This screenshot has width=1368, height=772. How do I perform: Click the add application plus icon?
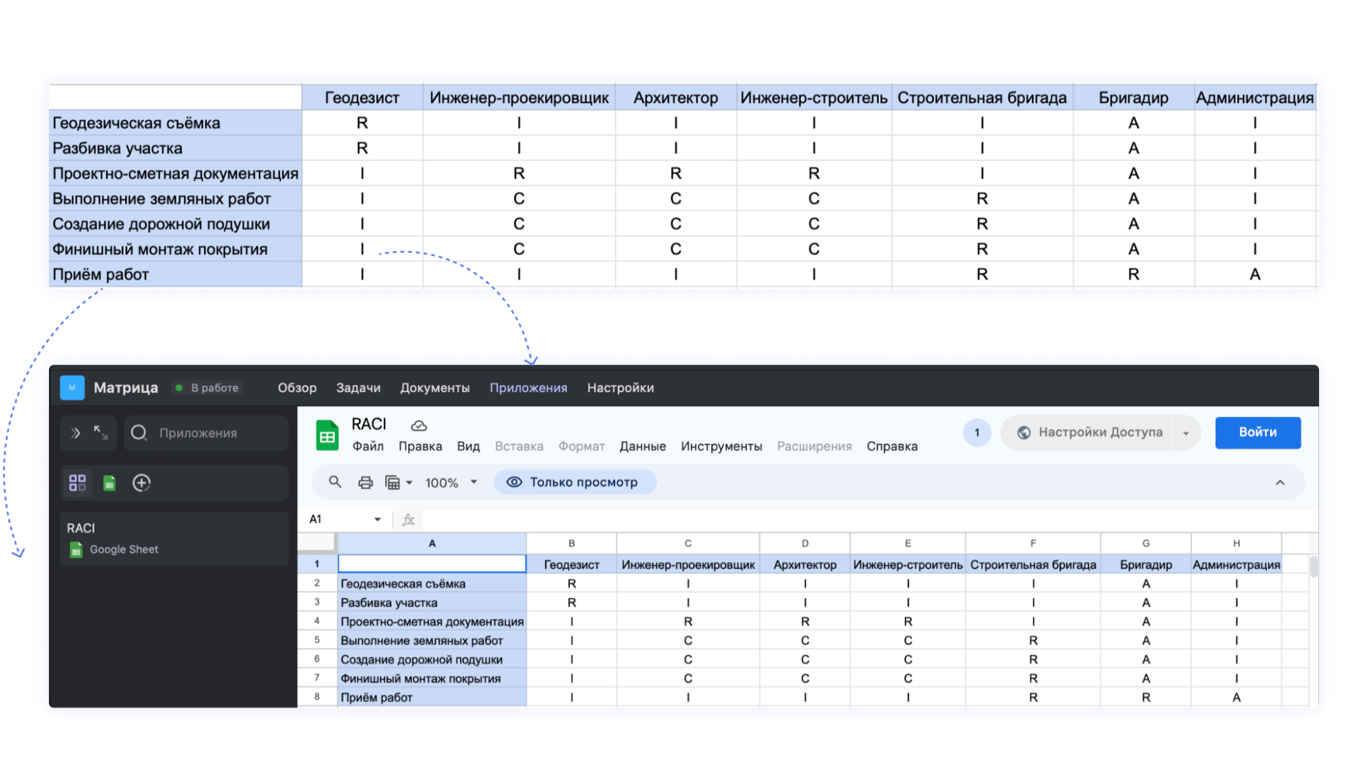click(141, 483)
